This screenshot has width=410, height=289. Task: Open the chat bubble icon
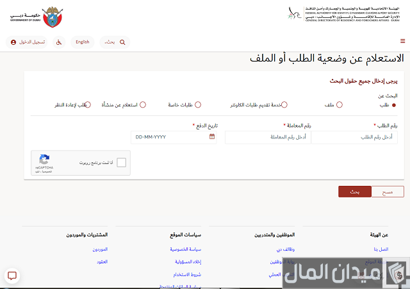click(12, 276)
